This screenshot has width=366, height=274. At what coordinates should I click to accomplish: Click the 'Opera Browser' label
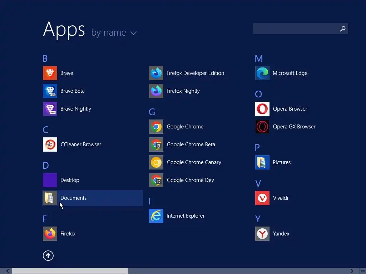(290, 109)
